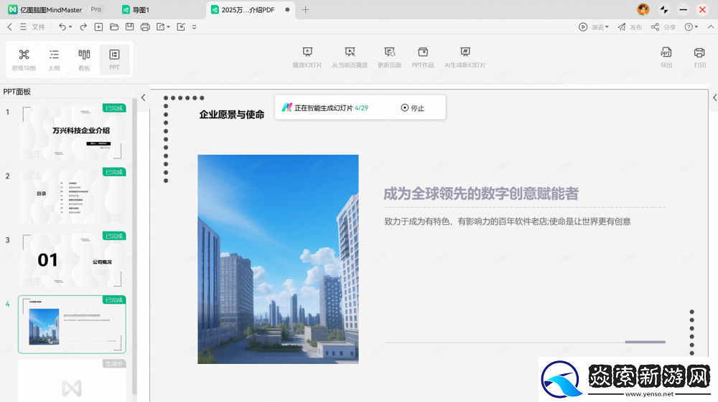Expand the quick access toolbar customize arrow

194,27
